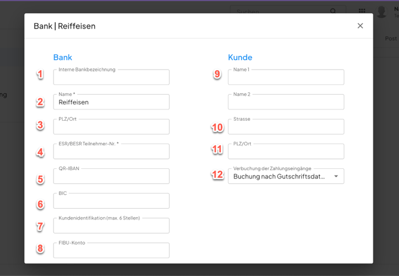This screenshot has height=276, width=399.
Task: Click into the BIC field
Action: pos(111,202)
